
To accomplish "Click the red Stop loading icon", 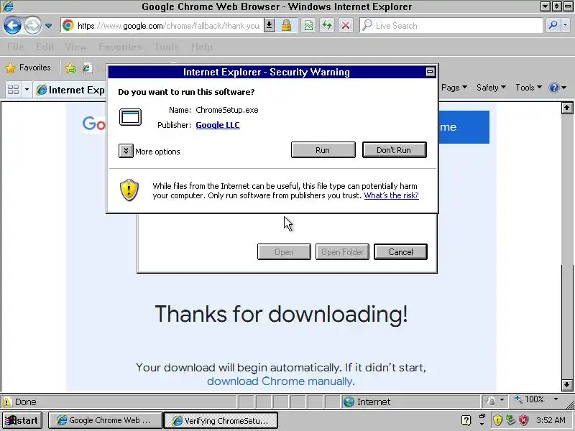I will pos(346,25).
